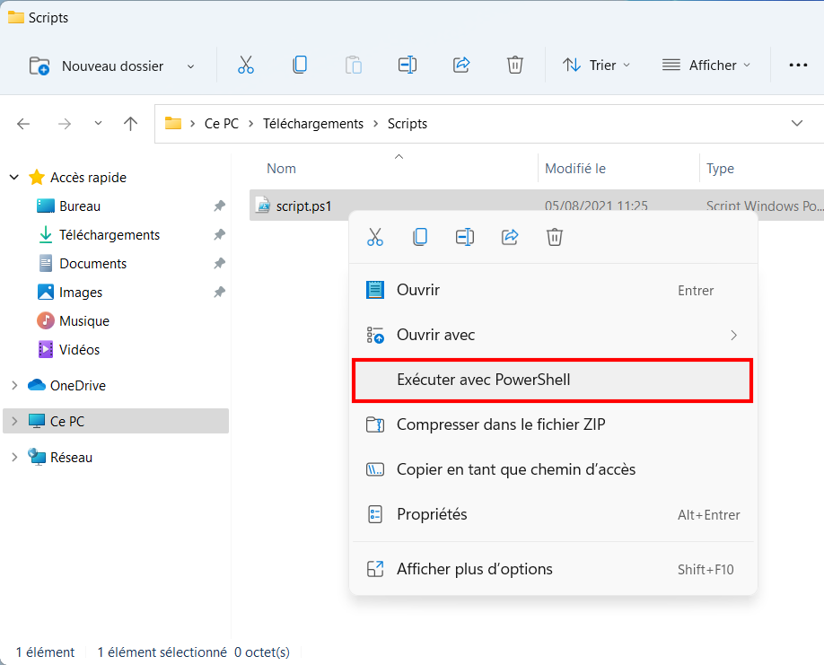Rename via the context menu rename icon
Screen dimensions: 824x665
click(x=465, y=237)
